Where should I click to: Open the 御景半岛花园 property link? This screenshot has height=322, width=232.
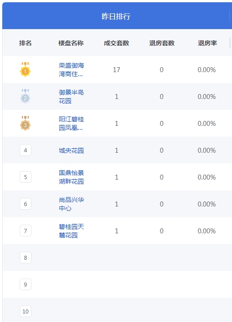[x=71, y=97]
